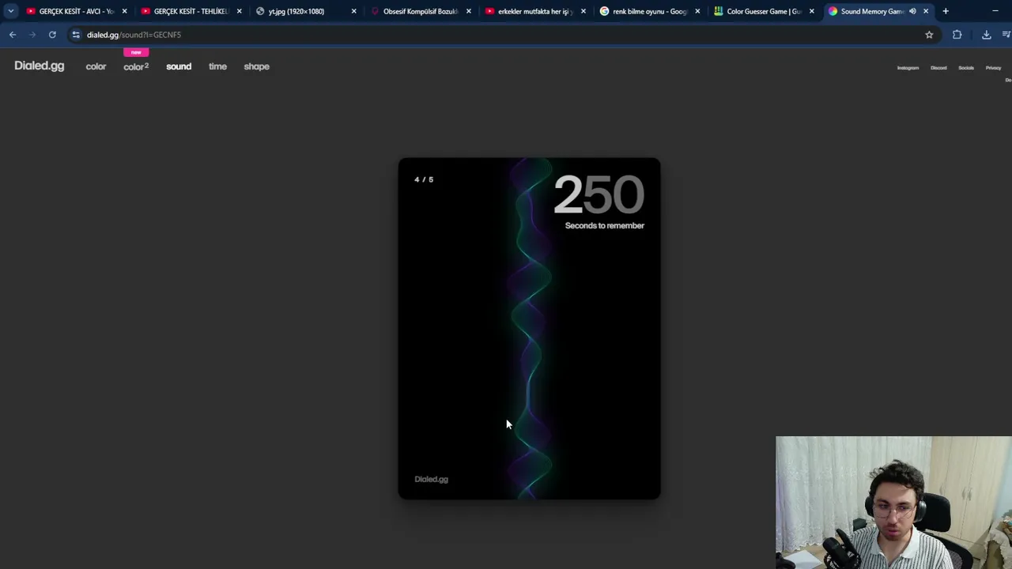
Task: Close the renk bilme oyunu tab
Action: pos(697,11)
